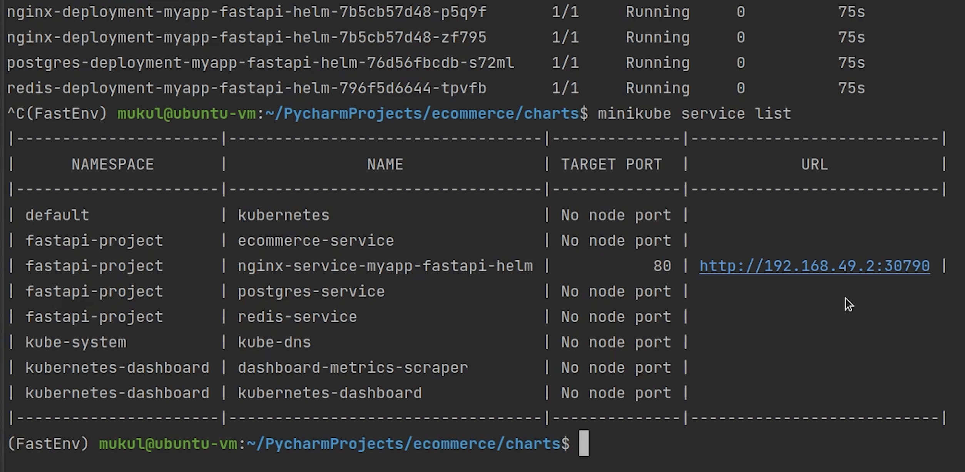Viewport: 965px width, 472px height.
Task: Click the TARGET PORT column header
Action: point(611,165)
